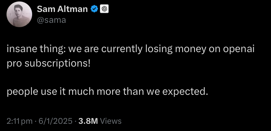
Task: Click the text "pro subscriptions!"
Action: [x=48, y=64]
